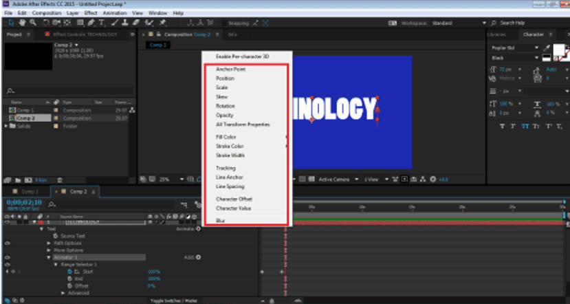
Task: Toggle eye visibility of text layer 1
Action: tap(8, 222)
